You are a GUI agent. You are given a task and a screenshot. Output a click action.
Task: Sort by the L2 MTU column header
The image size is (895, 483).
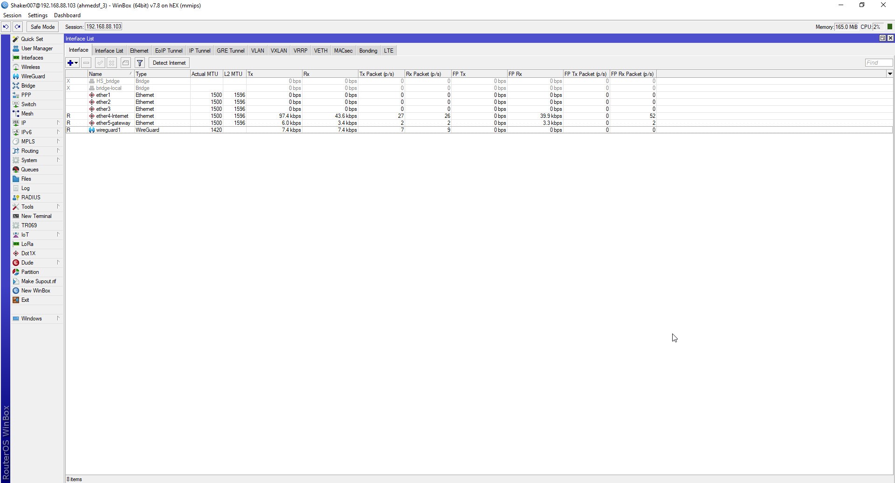(234, 74)
